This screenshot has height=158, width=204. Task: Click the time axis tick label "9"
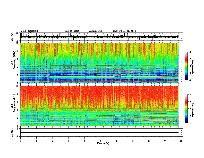[165, 141]
